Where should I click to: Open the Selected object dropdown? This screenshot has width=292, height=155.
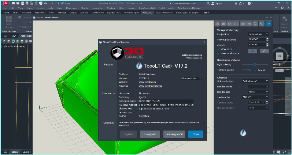coord(255,81)
